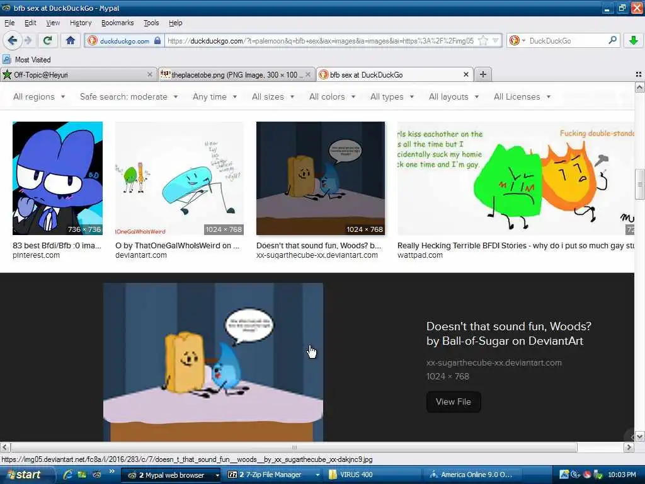Open the URL history dropdown arrow

tap(496, 40)
